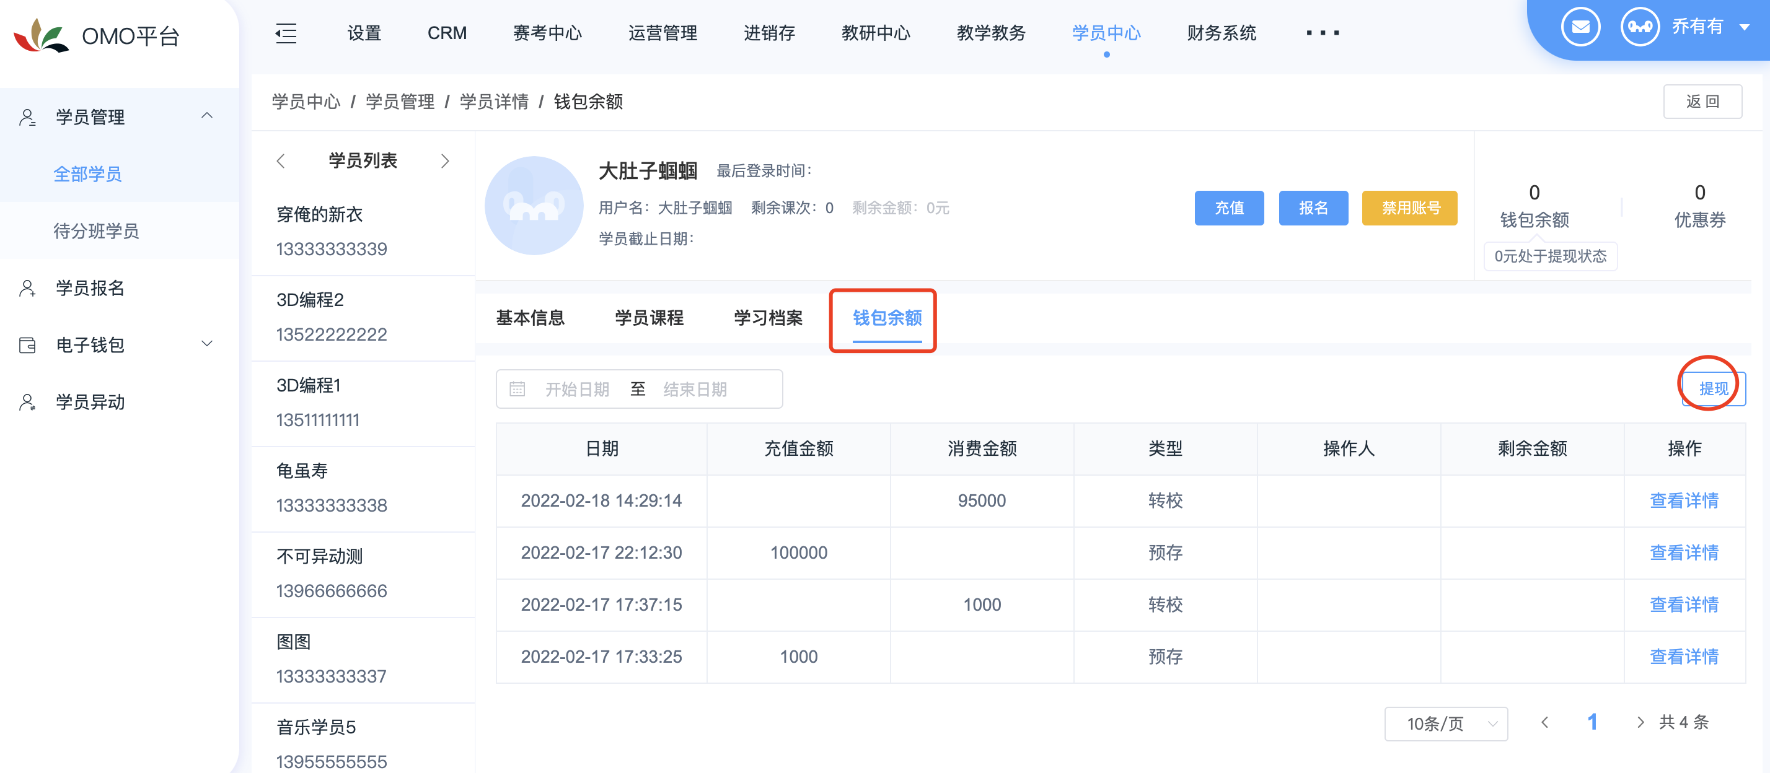
Task: Switch to the 学员课程 tab
Action: pyautogui.click(x=649, y=318)
